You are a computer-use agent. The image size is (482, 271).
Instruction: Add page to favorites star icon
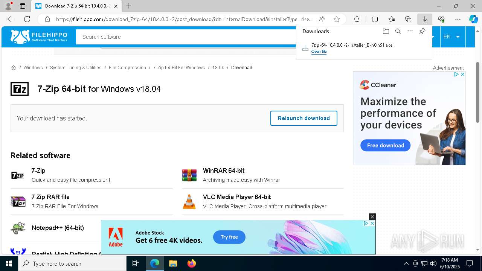(x=337, y=19)
